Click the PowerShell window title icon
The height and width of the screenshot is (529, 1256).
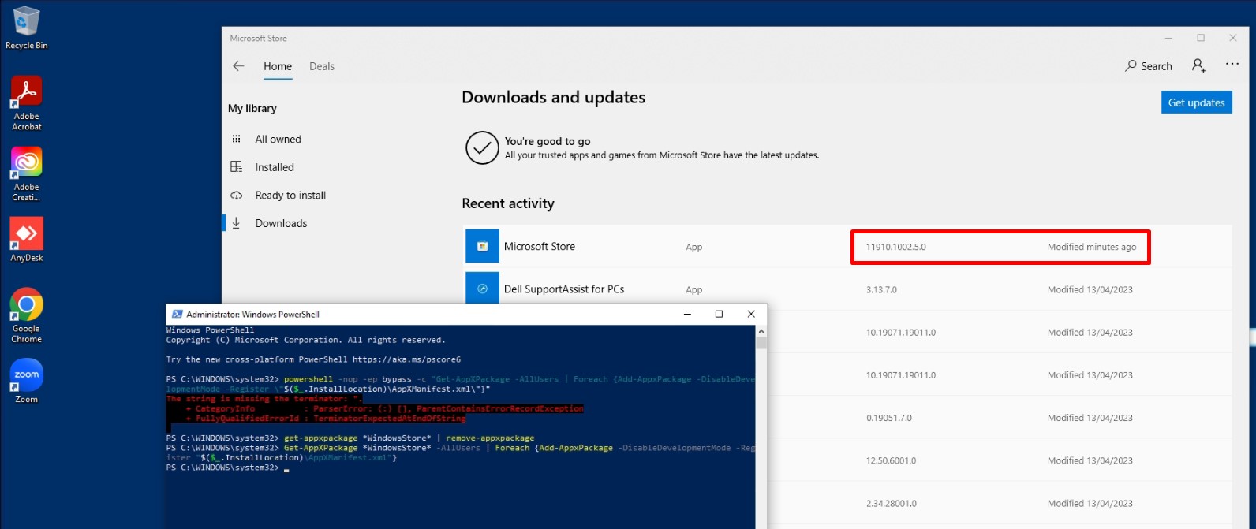click(x=177, y=314)
